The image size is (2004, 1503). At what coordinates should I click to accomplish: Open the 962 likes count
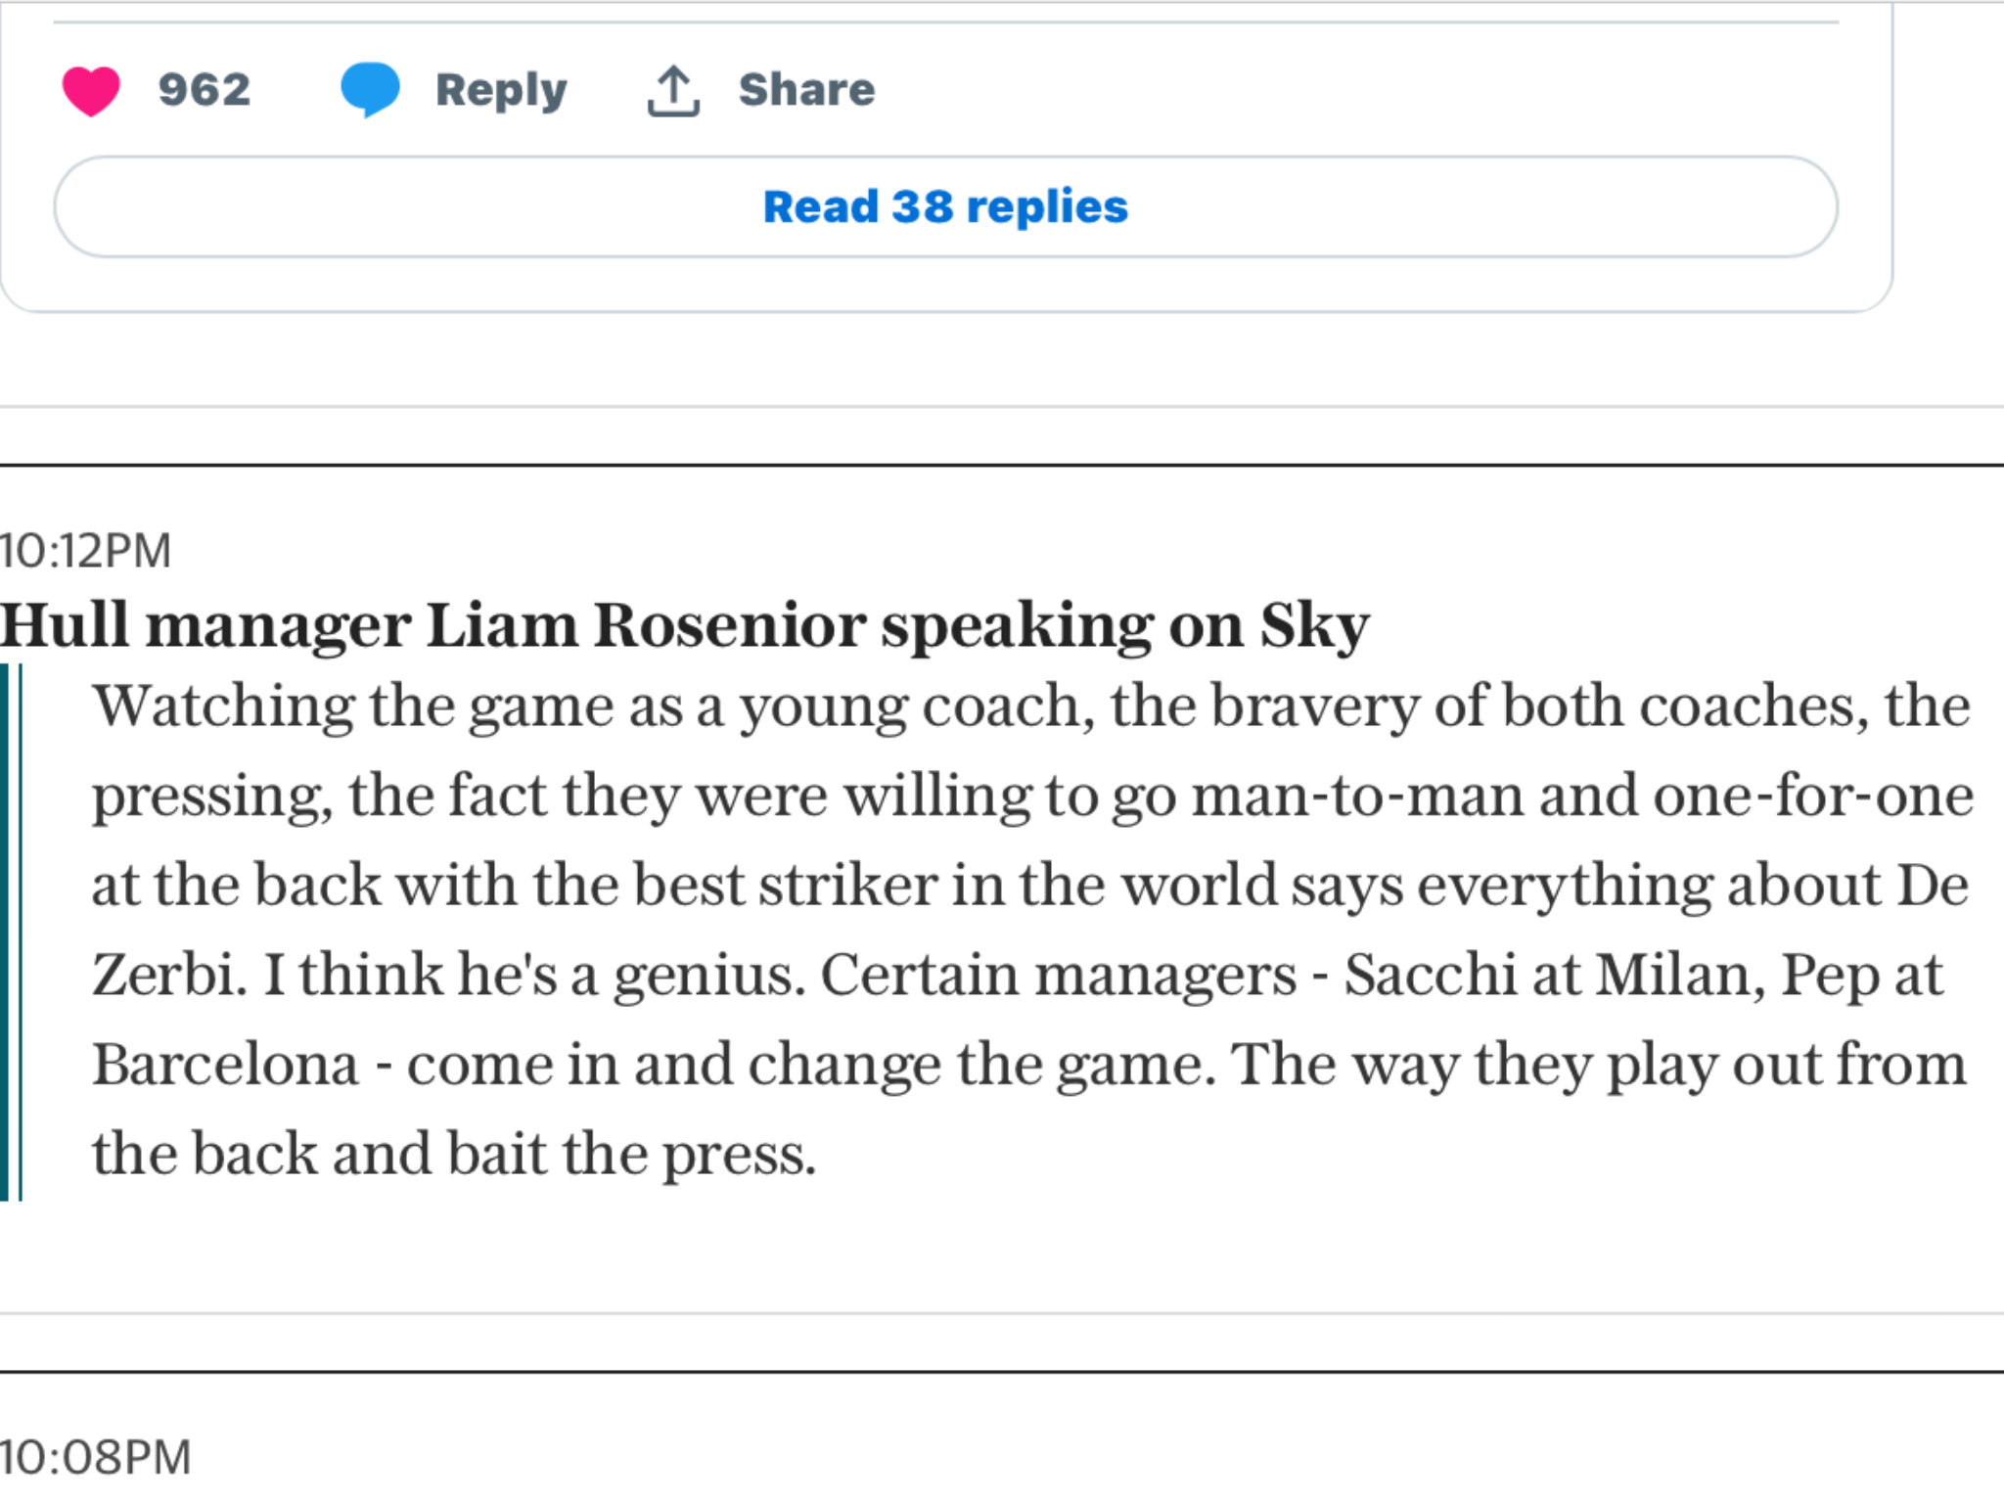(205, 90)
